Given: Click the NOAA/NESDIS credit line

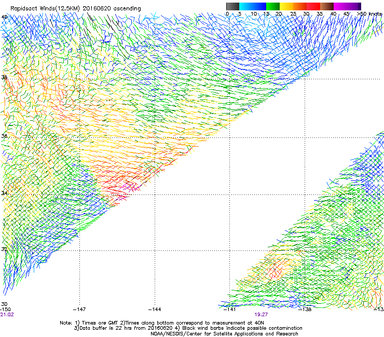Looking at the screenshot, I should tap(224, 334).
